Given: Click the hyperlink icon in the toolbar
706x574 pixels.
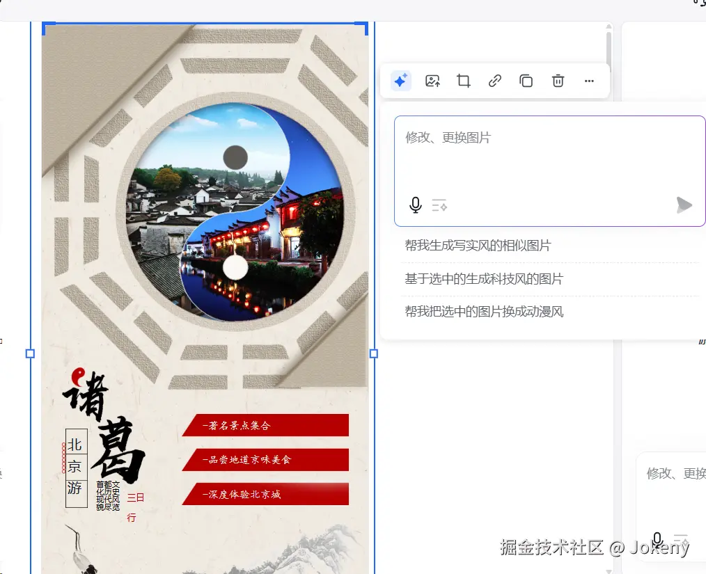Looking at the screenshot, I should [x=494, y=81].
